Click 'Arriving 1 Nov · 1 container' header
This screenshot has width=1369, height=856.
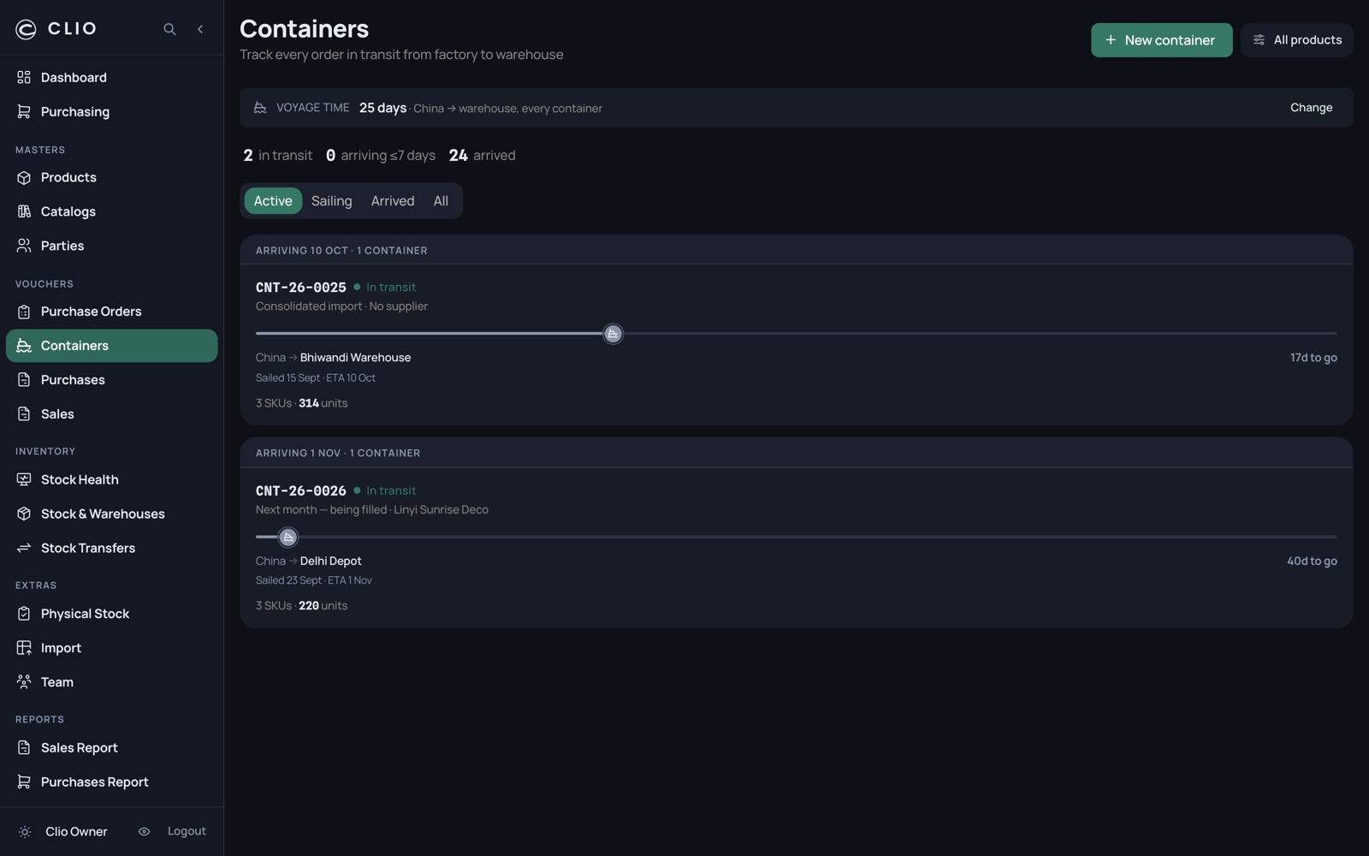[338, 454]
